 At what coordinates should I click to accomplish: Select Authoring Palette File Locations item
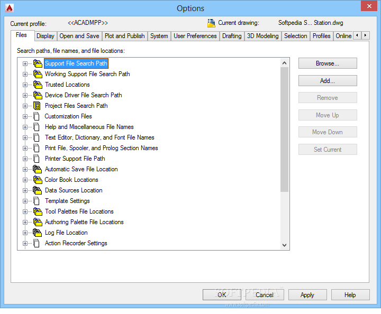point(84,222)
